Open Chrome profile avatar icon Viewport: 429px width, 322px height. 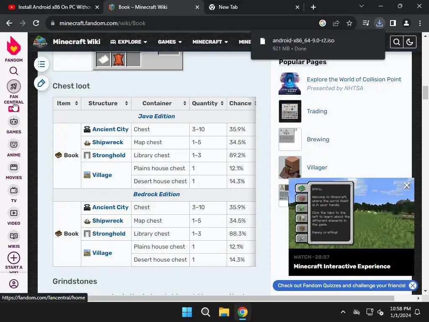click(406, 23)
